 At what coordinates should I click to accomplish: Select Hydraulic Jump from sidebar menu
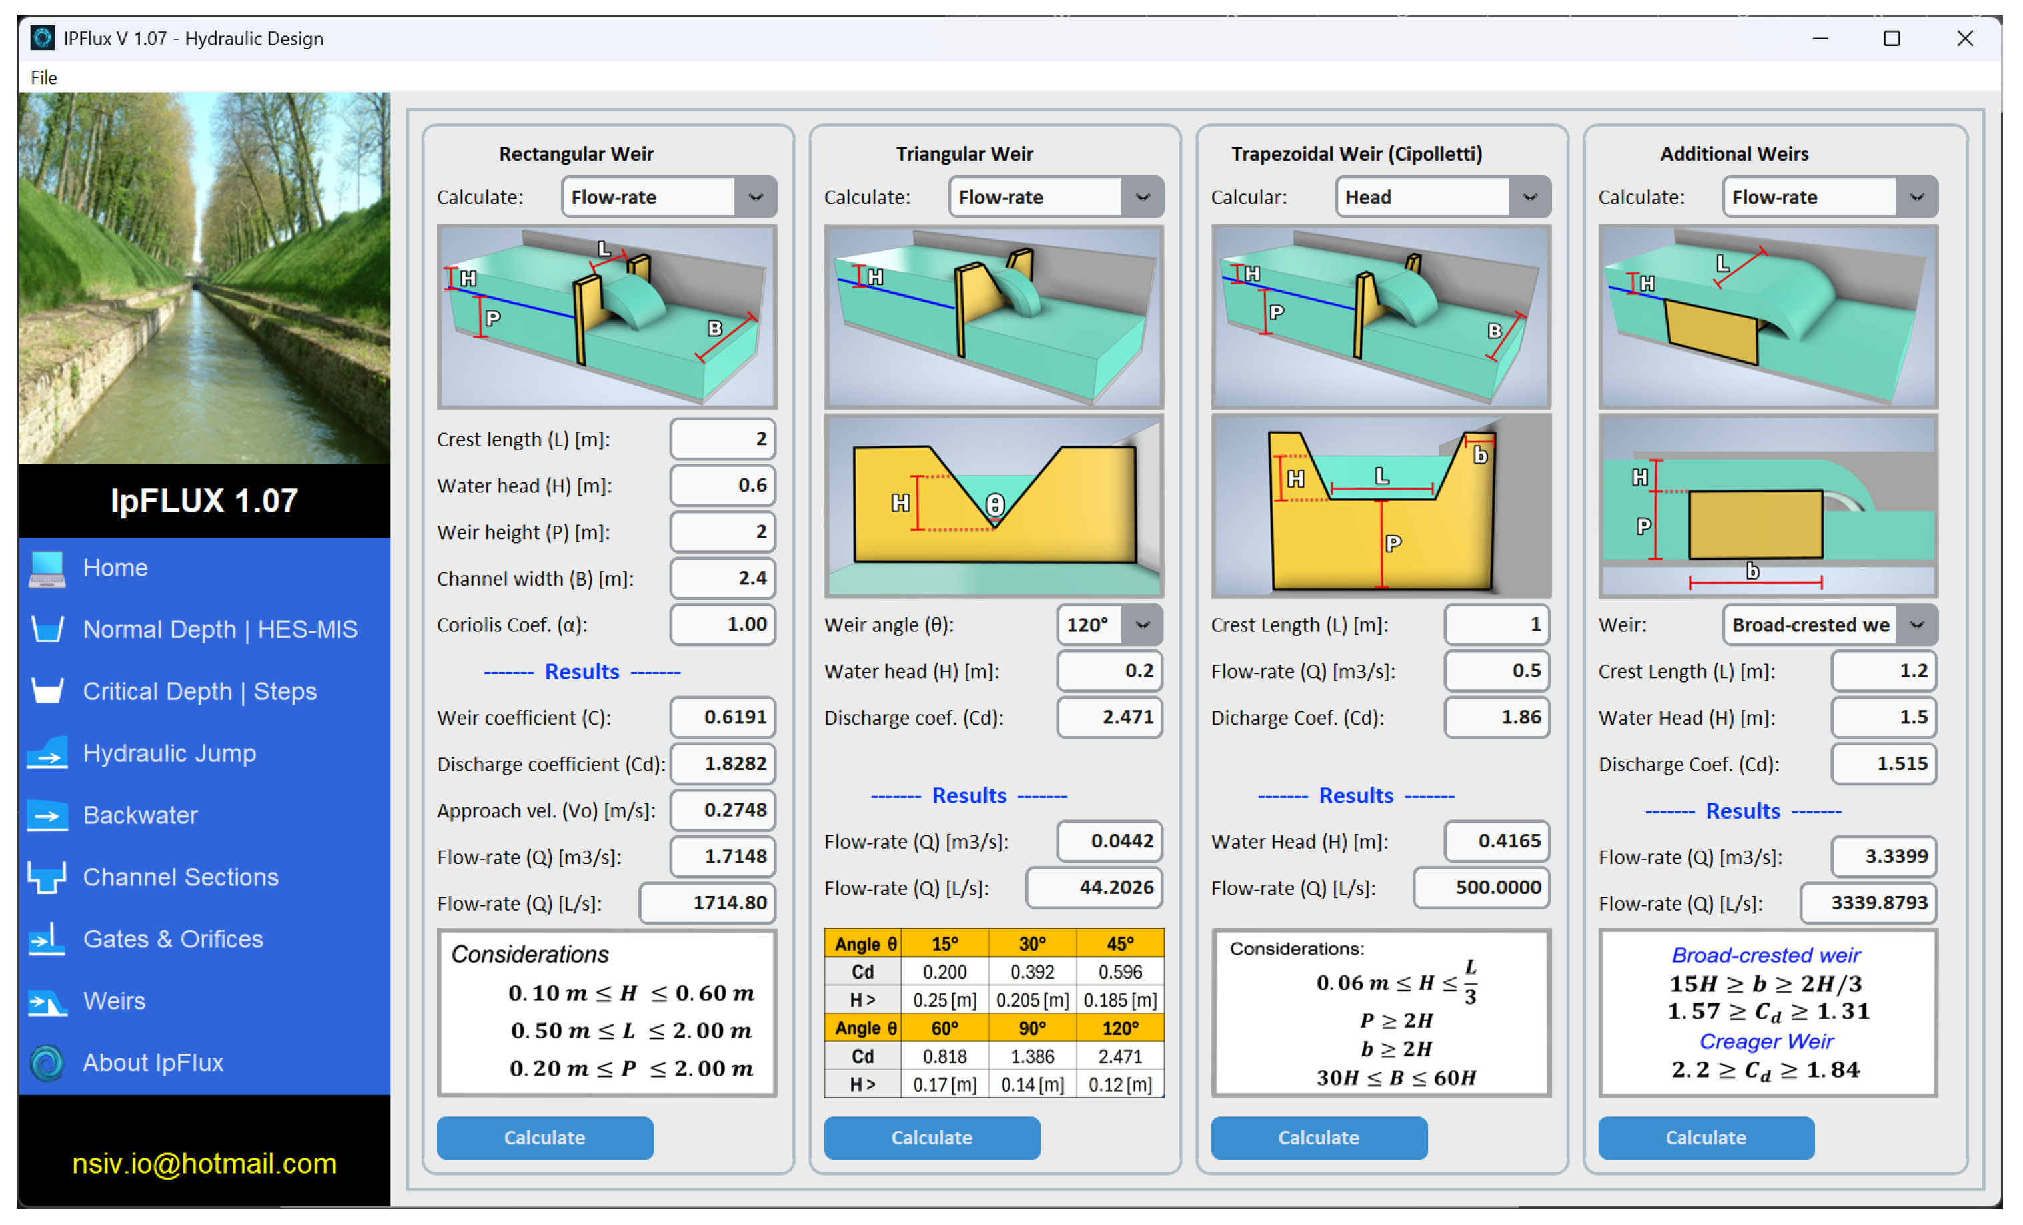click(x=169, y=754)
